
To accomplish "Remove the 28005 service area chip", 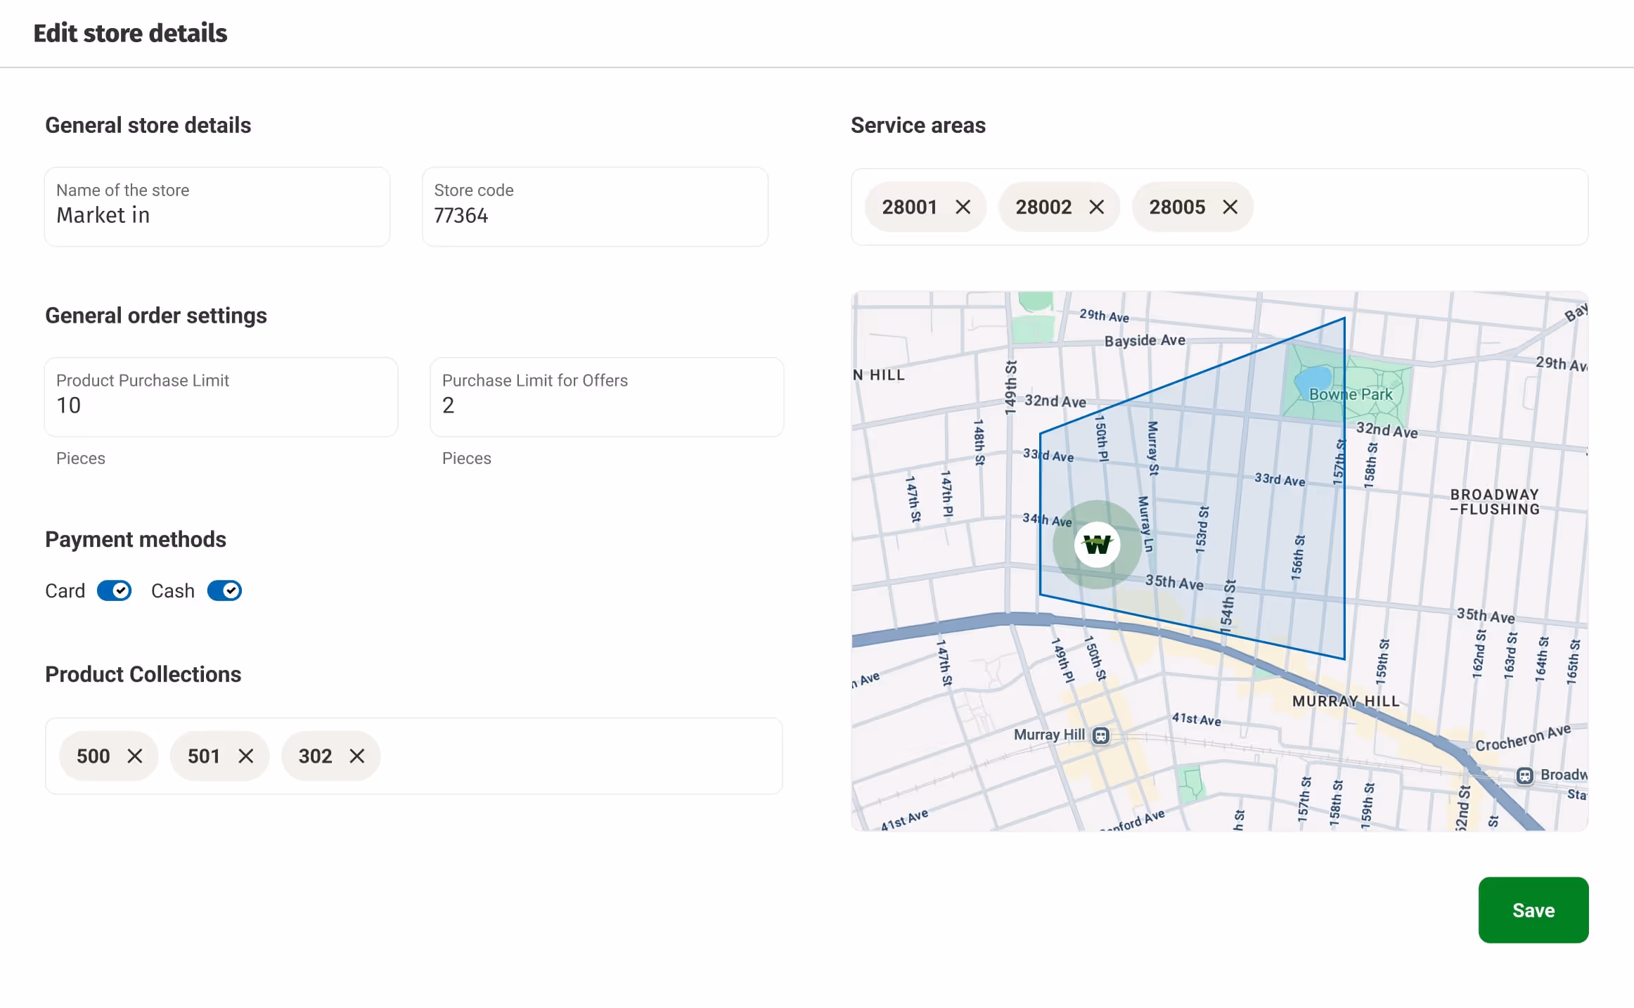I will click(1230, 207).
